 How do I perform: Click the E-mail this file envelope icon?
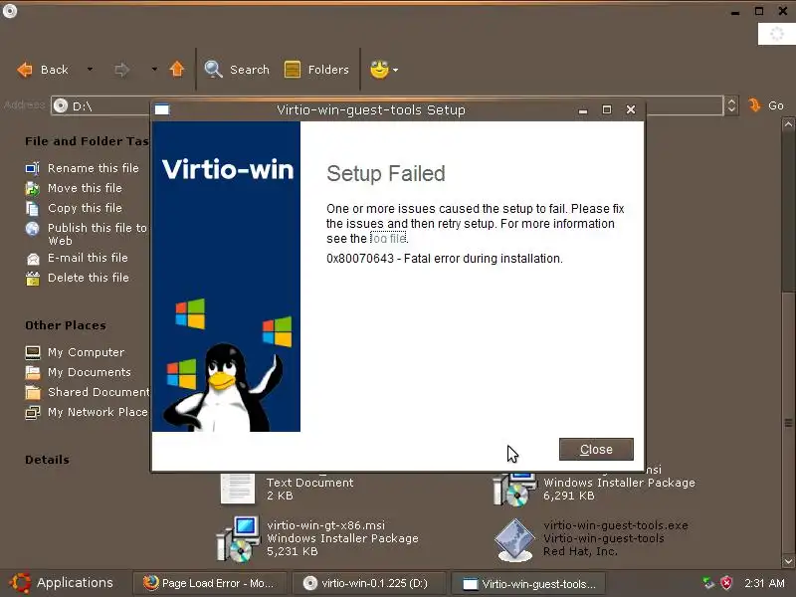point(33,259)
